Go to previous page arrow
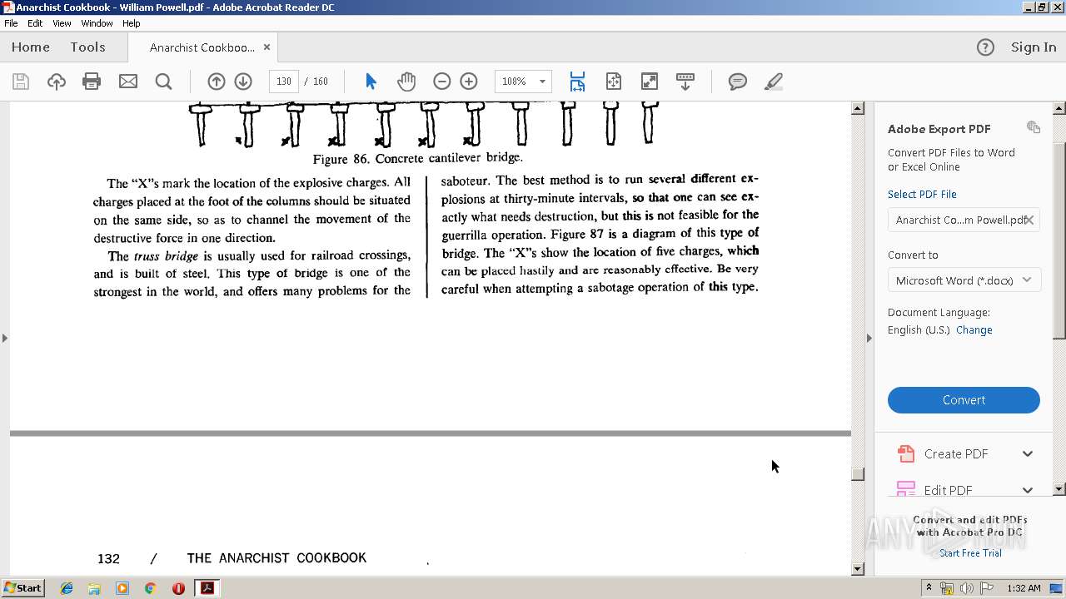 point(217,82)
